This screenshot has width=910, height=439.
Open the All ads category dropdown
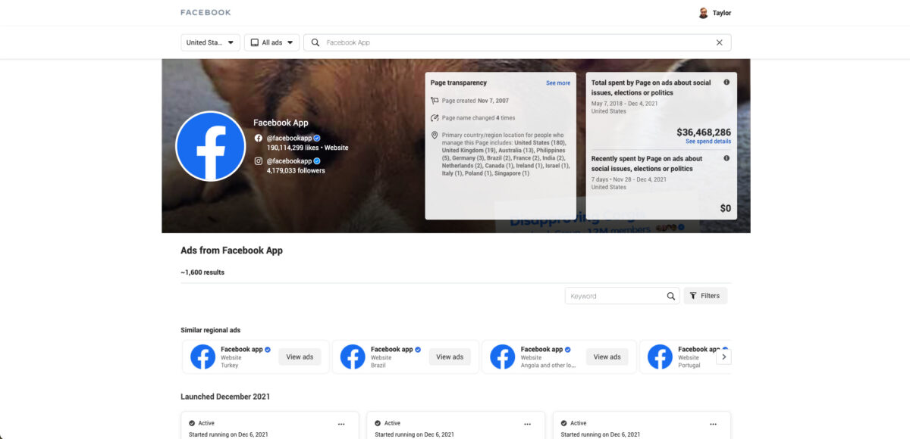[x=271, y=42]
